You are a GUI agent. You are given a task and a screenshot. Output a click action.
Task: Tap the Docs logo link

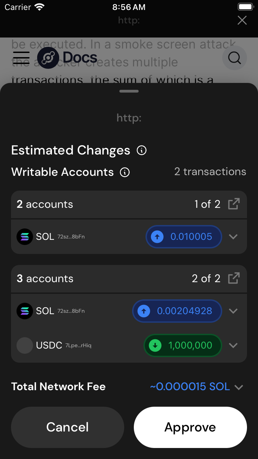pyautogui.click(x=67, y=58)
